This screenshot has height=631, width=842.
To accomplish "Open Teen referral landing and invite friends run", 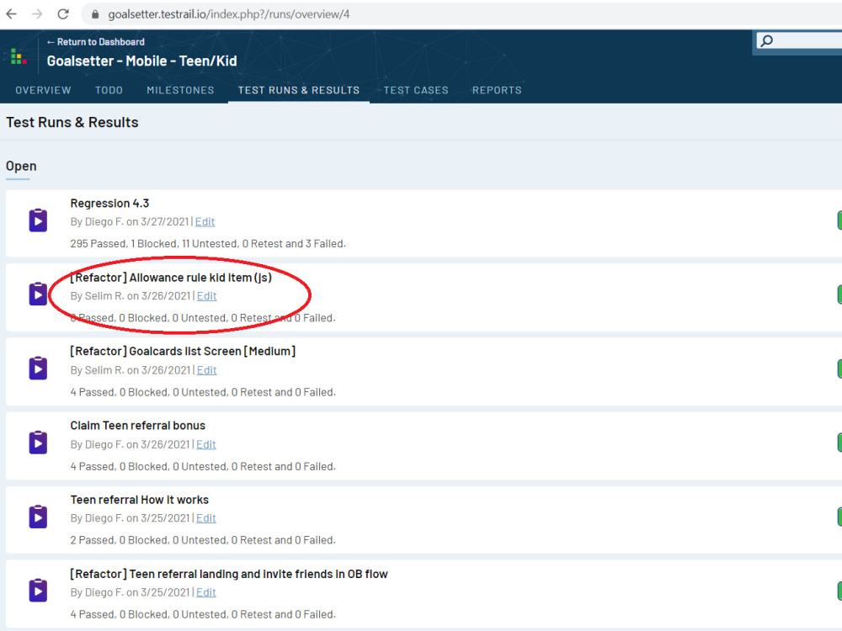I will pos(229,574).
